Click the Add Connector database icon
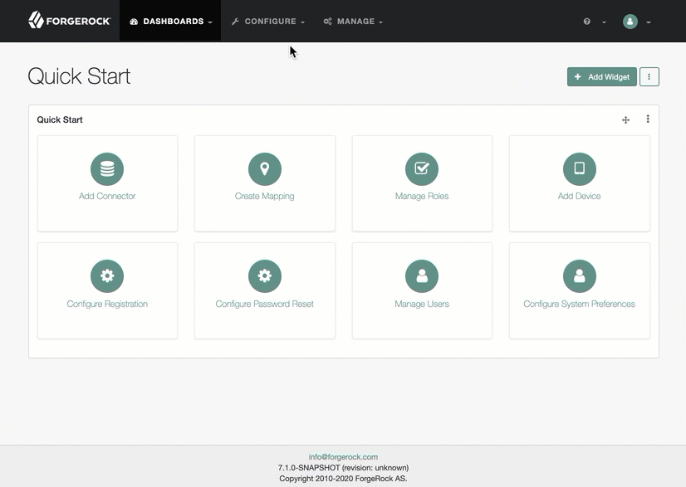Screen dimensions: 686x487 (107, 169)
